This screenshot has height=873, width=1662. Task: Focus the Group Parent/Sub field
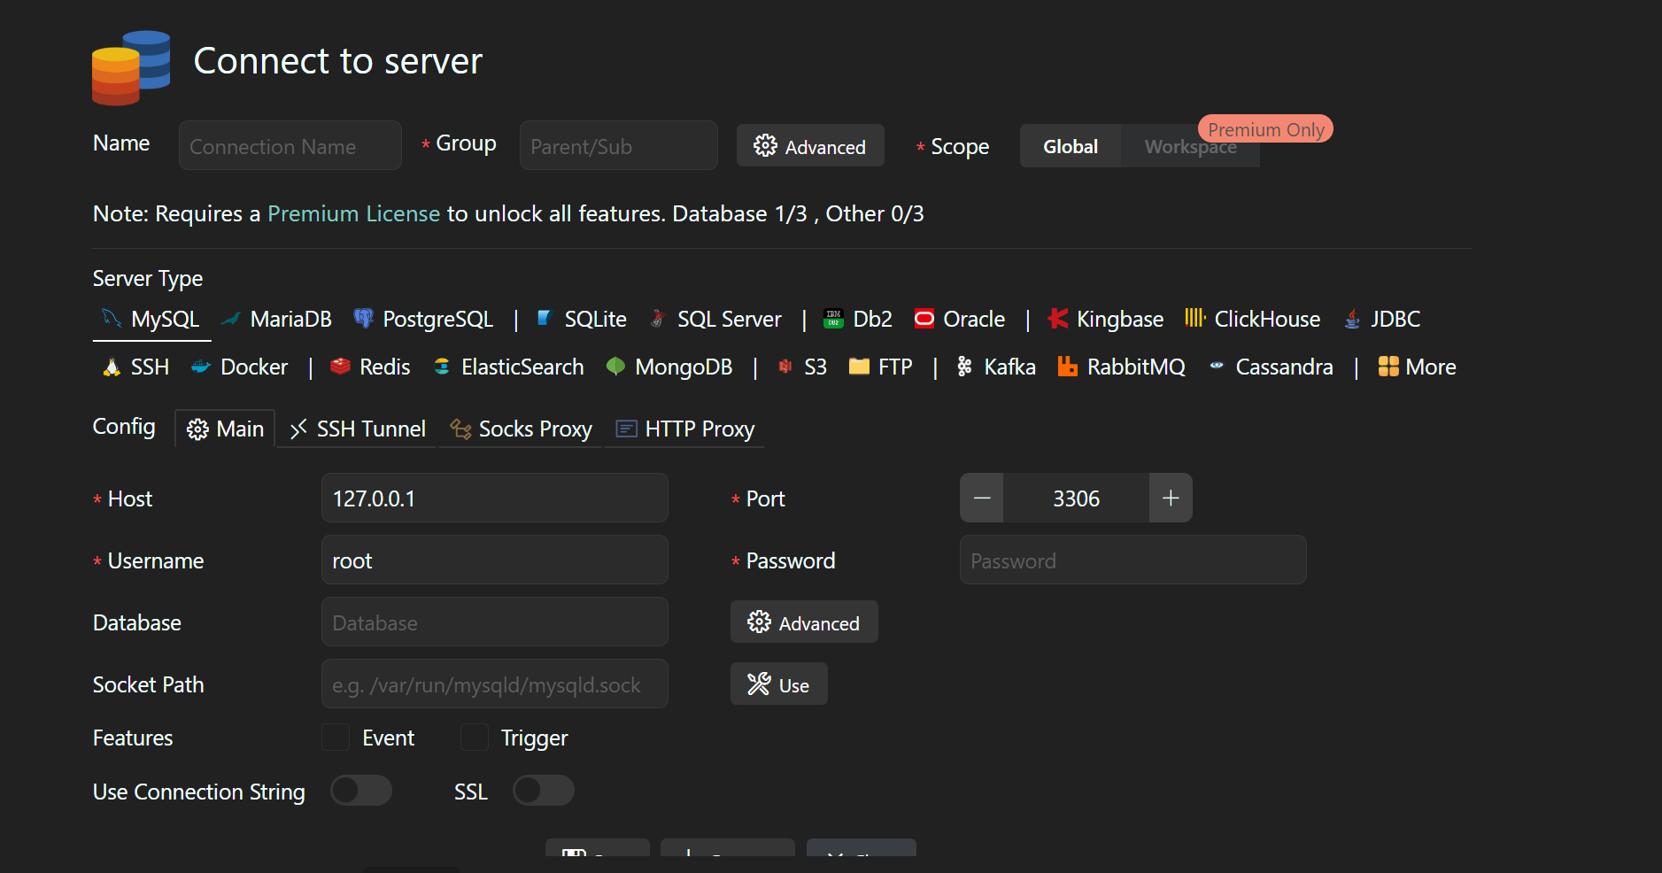(619, 146)
